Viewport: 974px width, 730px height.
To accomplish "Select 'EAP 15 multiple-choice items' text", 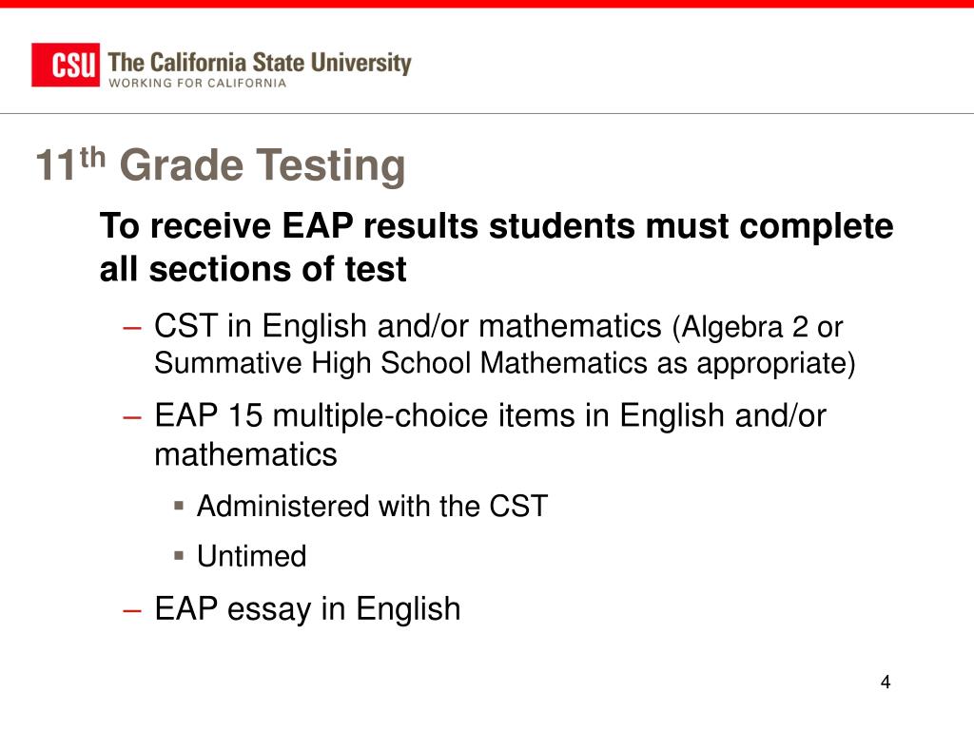I will (364, 416).
